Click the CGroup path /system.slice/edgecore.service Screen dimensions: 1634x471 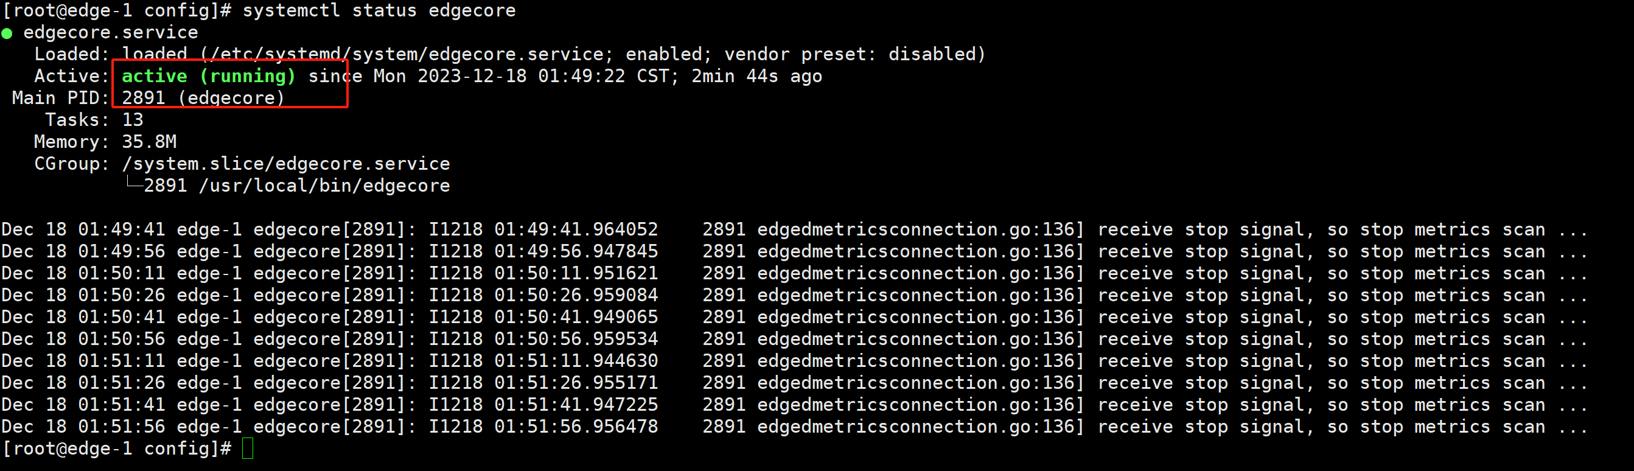pos(285,164)
